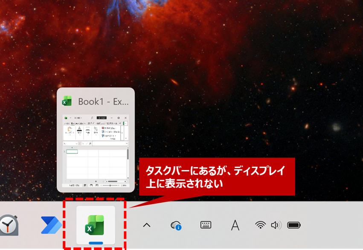The image size is (363, 250).
Task: Click the Wi-Fi network icon
Action: 260,225
